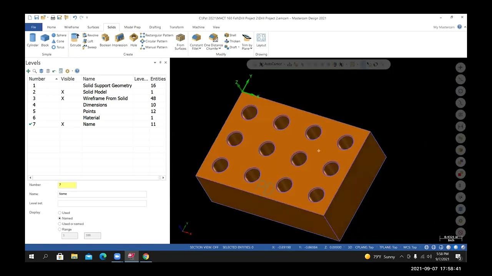
Task: Switch to the Surfaces ribbon tab
Action: coord(93,27)
